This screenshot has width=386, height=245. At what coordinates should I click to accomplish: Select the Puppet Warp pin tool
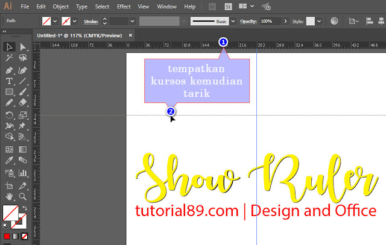pyautogui.click(x=23, y=126)
